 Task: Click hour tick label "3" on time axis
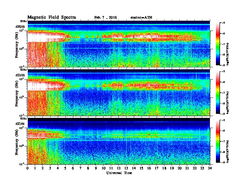50,168
